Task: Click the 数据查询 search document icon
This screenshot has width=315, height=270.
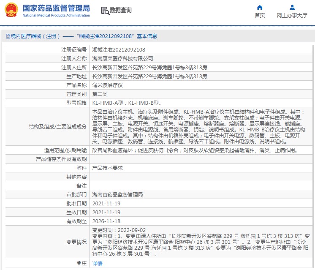Action: [x=105, y=11]
